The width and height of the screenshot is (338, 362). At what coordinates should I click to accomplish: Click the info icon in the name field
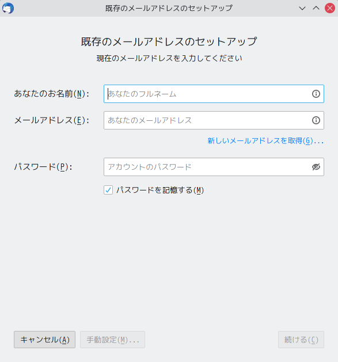[316, 94]
